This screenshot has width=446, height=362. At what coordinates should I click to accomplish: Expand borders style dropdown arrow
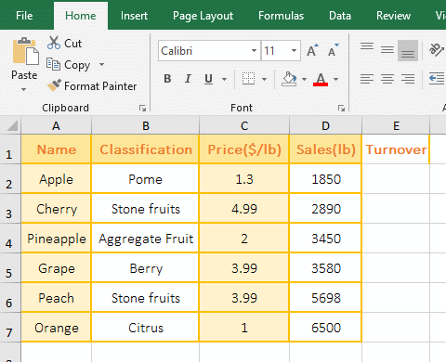click(264, 79)
